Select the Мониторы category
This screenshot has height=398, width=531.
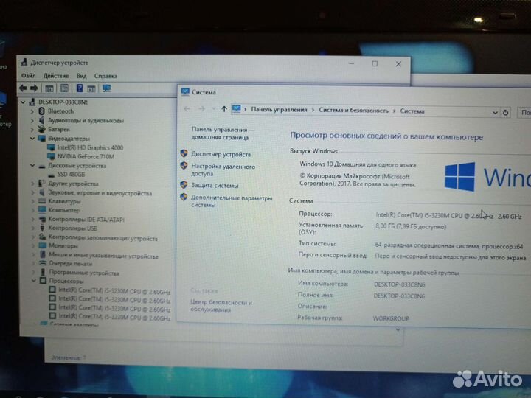63,245
